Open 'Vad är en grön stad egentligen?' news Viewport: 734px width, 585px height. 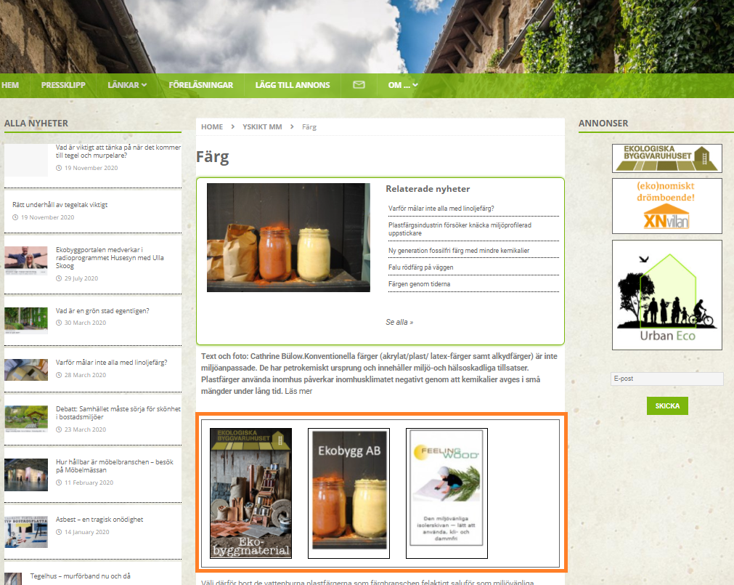(102, 310)
